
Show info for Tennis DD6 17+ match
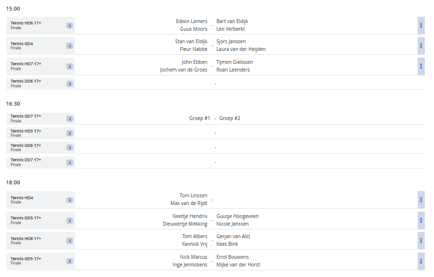(x=70, y=84)
